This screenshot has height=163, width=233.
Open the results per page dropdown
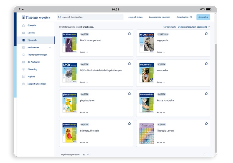pyautogui.click(x=86, y=154)
